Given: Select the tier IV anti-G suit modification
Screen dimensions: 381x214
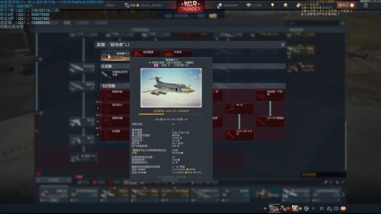Looking at the screenshot, I should pos(115,135).
